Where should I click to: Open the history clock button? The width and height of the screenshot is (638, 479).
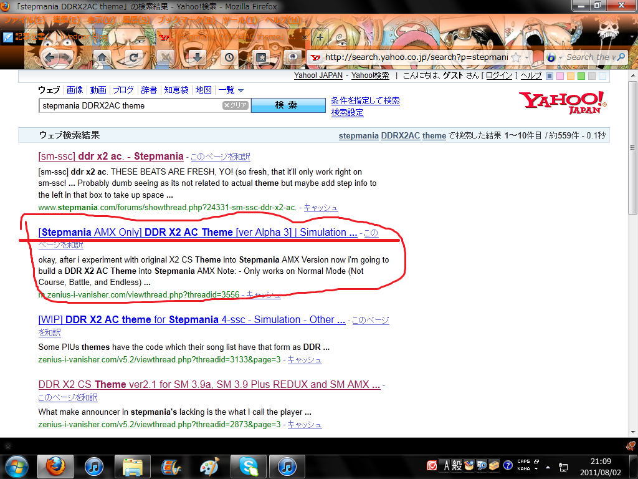coord(229,57)
